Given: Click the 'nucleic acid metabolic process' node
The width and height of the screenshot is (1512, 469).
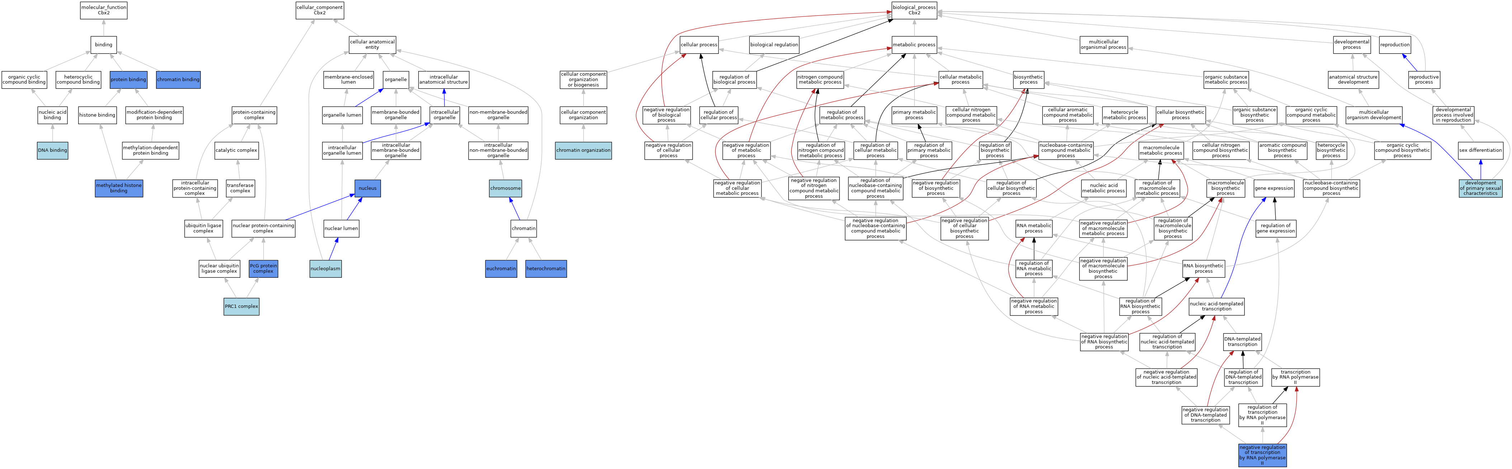Looking at the screenshot, I should (x=1103, y=188).
